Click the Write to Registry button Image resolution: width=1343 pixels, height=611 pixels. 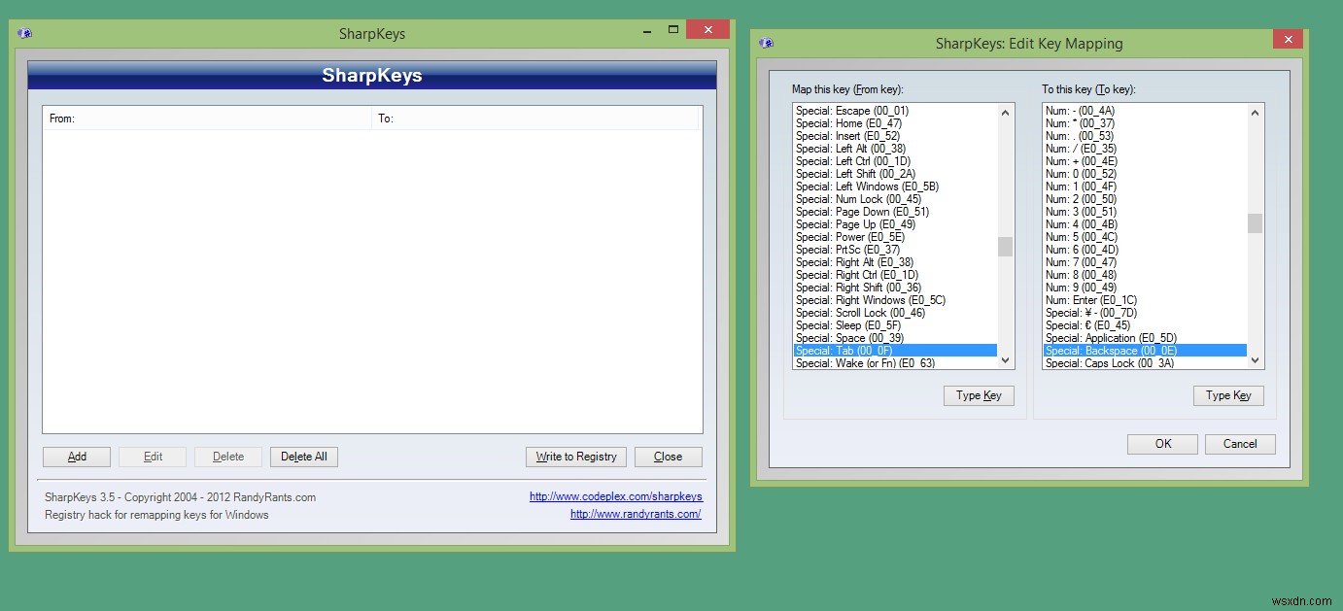pos(576,457)
